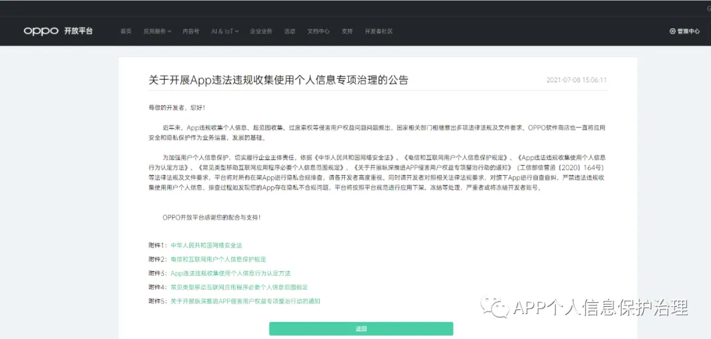Click the OPPO logo in header

(41, 31)
